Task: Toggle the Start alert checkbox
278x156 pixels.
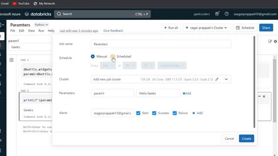Action: point(138,113)
